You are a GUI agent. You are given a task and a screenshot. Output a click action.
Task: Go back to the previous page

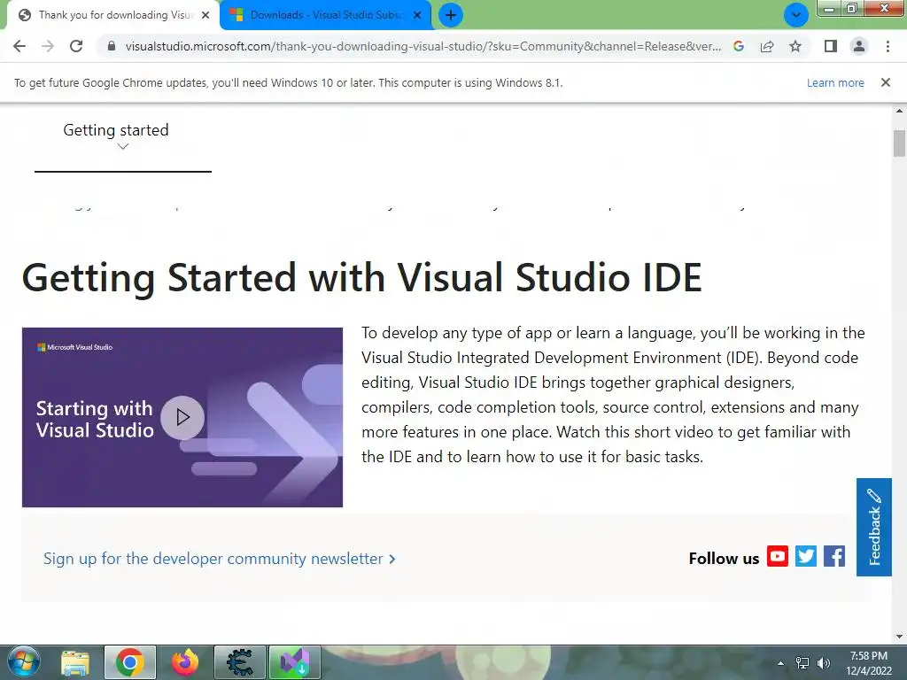pos(19,46)
